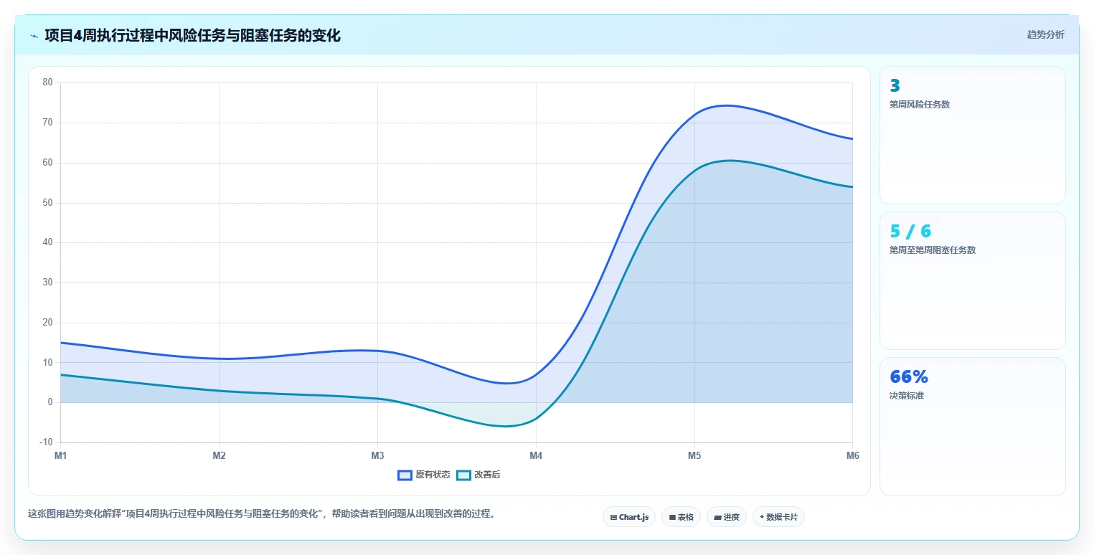Toggle the 改善后 legend entry
Viewport: 1094px width, 555px height.
tap(478, 475)
